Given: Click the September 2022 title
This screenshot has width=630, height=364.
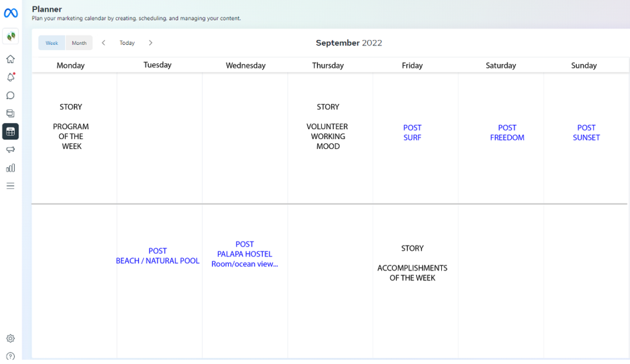Looking at the screenshot, I should click(x=349, y=43).
